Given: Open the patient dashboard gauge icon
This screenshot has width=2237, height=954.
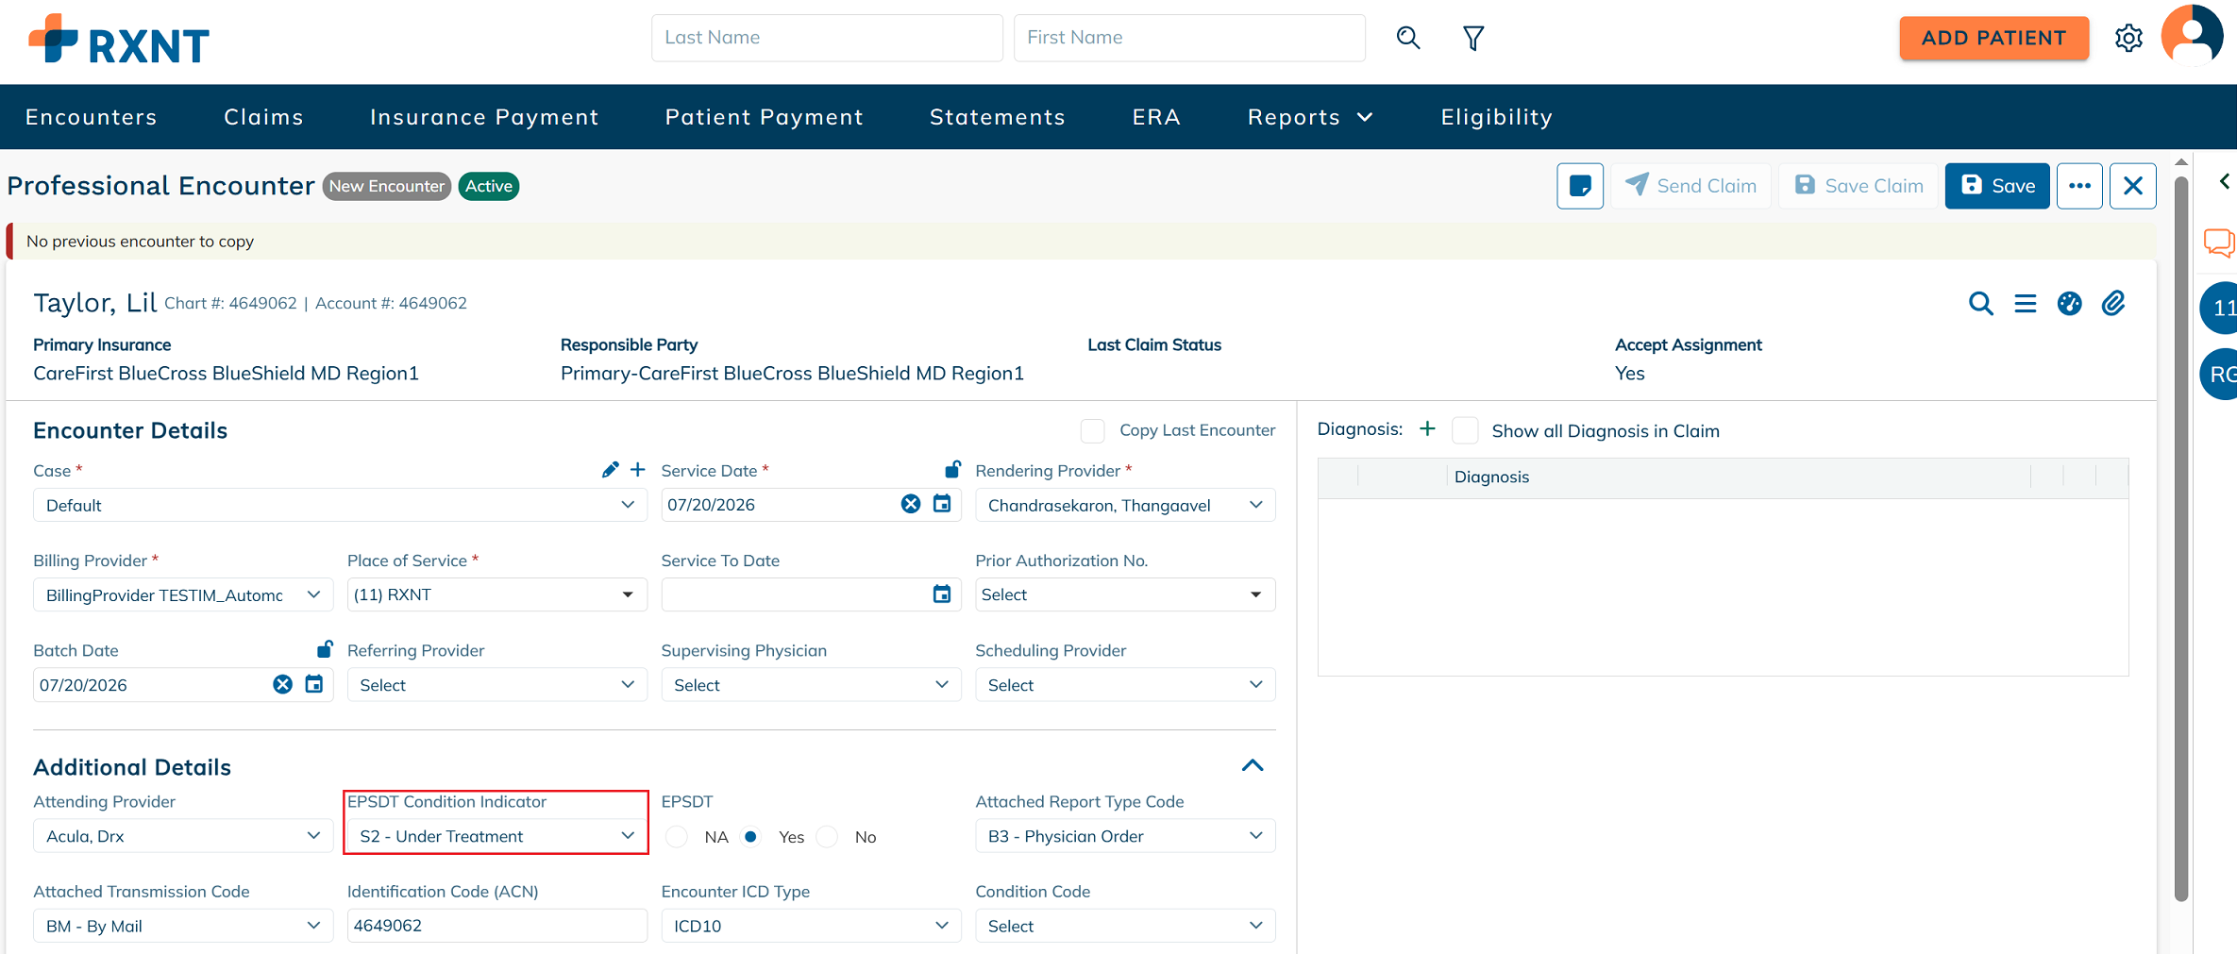Looking at the screenshot, I should pyautogui.click(x=2069, y=304).
